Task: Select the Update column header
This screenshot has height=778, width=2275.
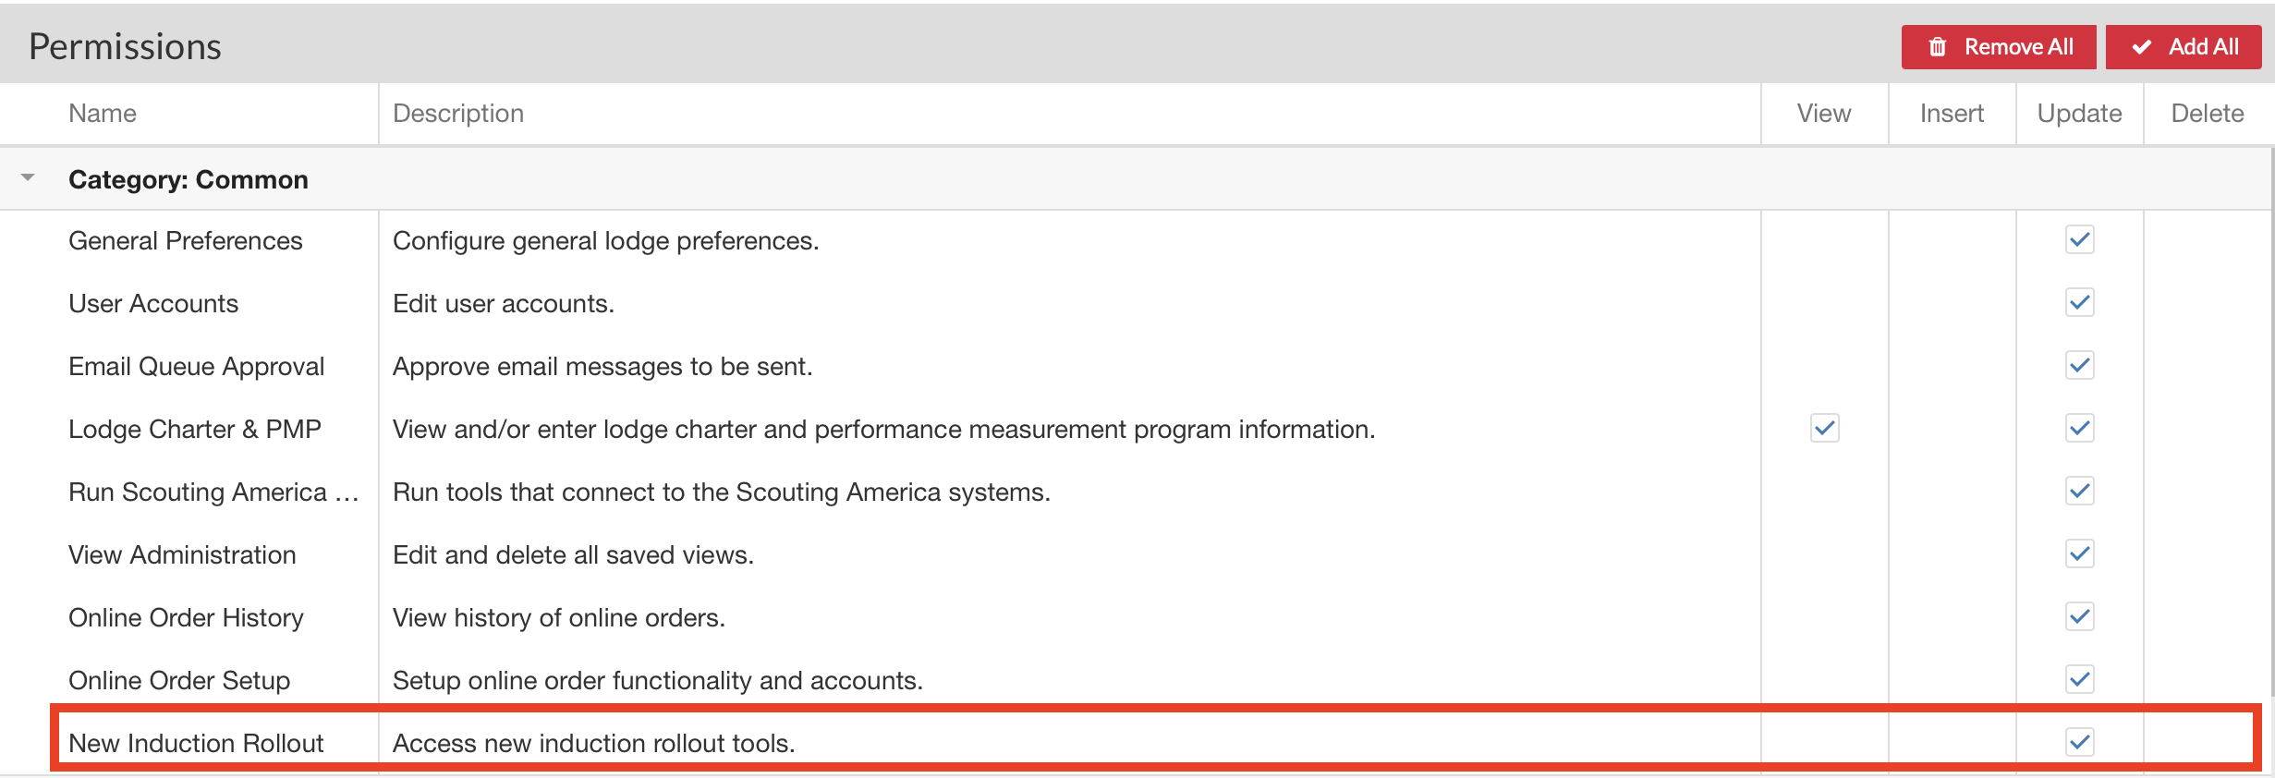Action: pyautogui.click(x=2079, y=114)
